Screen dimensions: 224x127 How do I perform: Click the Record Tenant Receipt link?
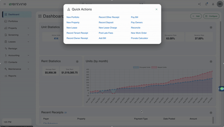pyautogui.click(x=77, y=33)
